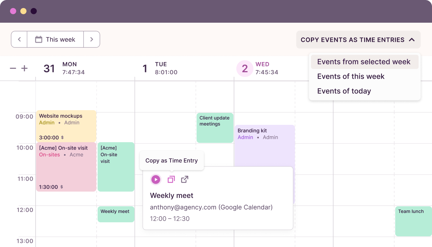Viewport: 432px width, 247px height.
Task: Zoom in calendar with plus icon
Action: pos(24,68)
